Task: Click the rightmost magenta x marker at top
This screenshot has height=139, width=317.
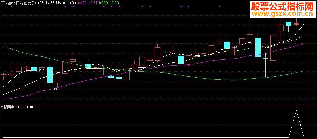Action: tap(219, 7)
